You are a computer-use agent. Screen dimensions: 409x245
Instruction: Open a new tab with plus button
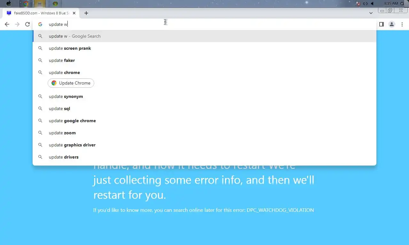coord(86,13)
